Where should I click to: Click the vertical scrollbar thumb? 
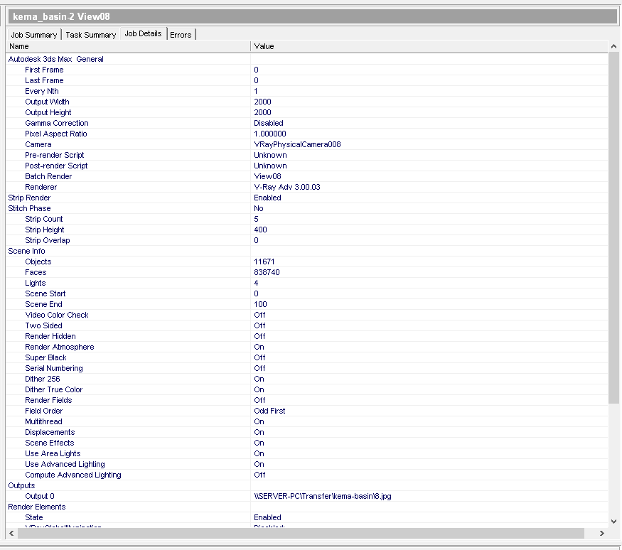point(614,227)
